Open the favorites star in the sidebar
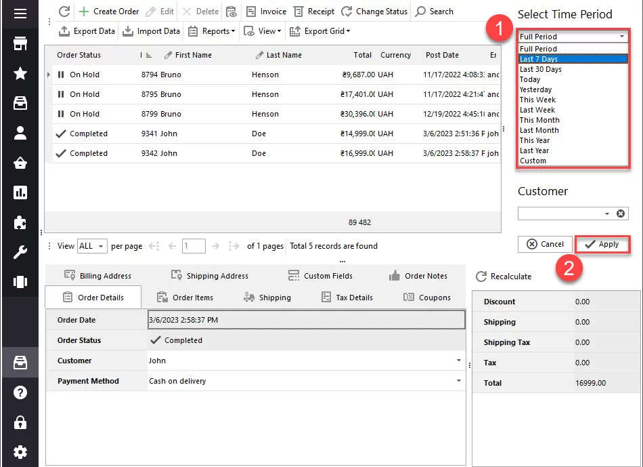Screen dimensions: 643x467 [20, 74]
